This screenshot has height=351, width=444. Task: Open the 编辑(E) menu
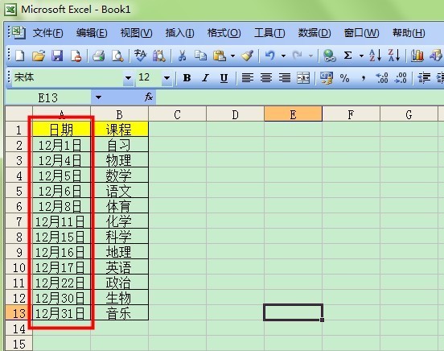tap(92, 33)
